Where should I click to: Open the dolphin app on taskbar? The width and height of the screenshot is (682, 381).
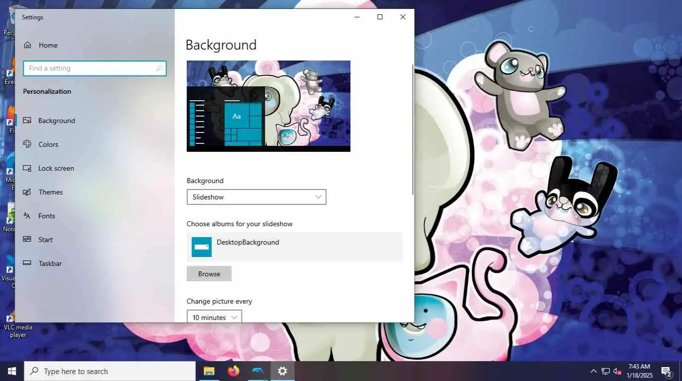(x=258, y=371)
